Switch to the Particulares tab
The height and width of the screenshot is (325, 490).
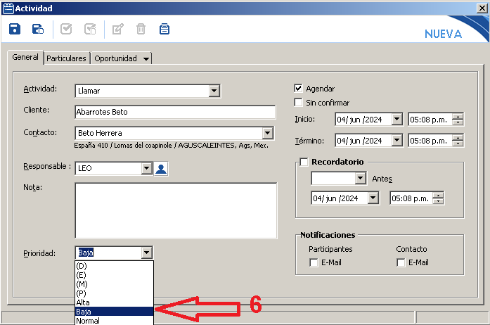(x=66, y=58)
